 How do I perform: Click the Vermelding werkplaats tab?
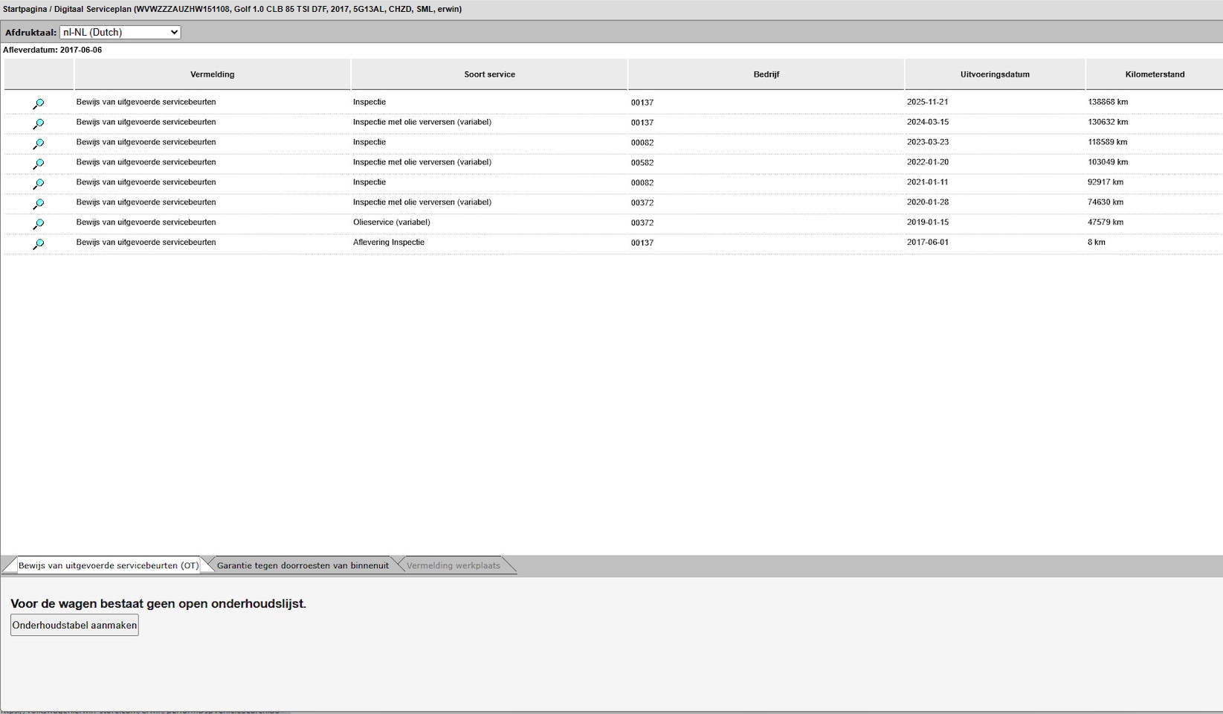pos(453,565)
